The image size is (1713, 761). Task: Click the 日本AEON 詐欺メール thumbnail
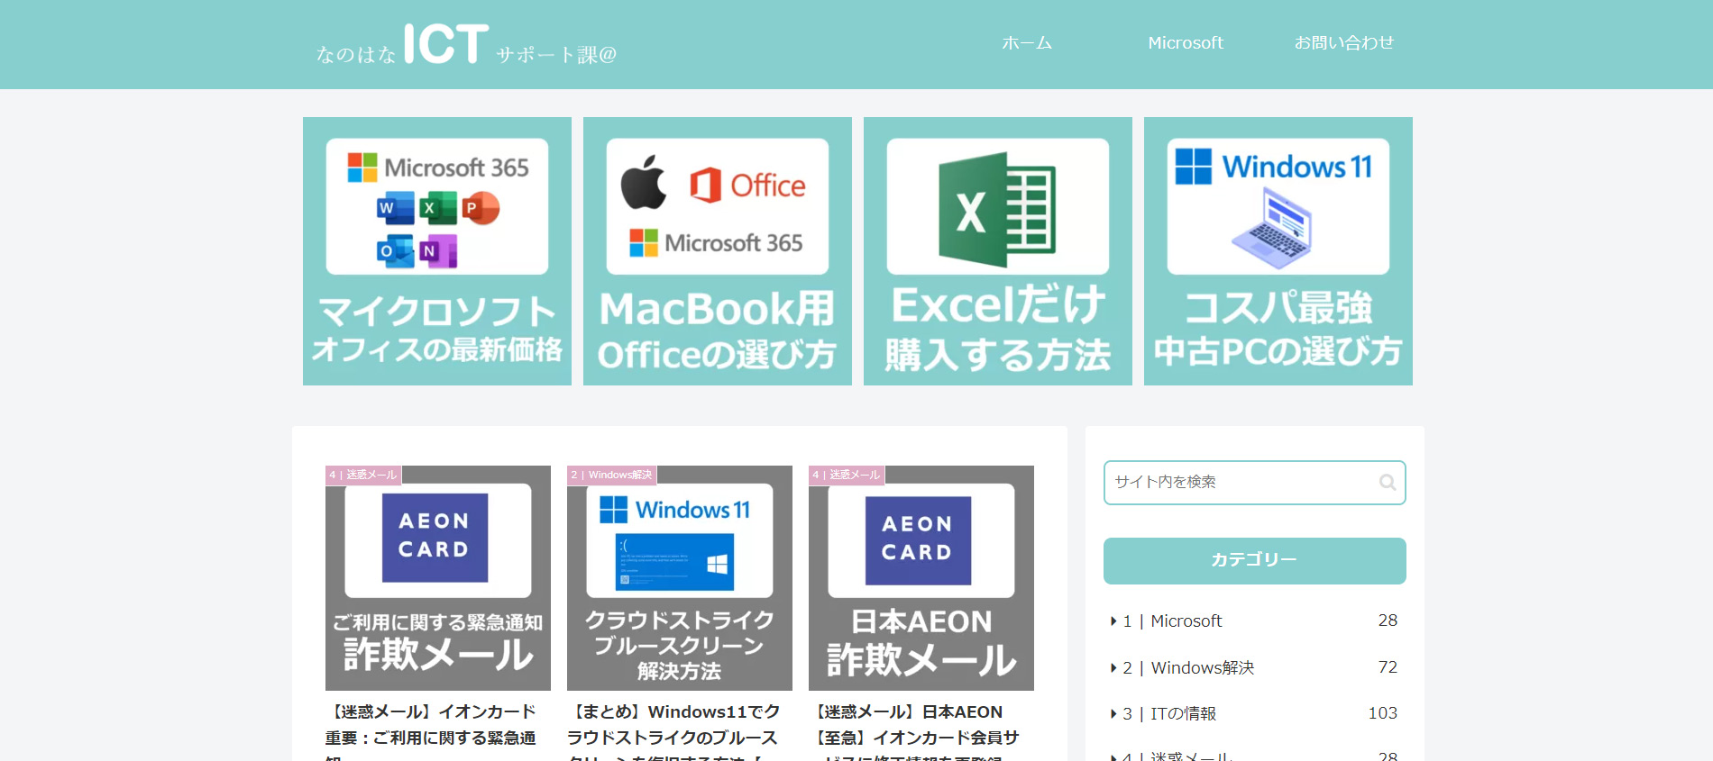pos(921,578)
